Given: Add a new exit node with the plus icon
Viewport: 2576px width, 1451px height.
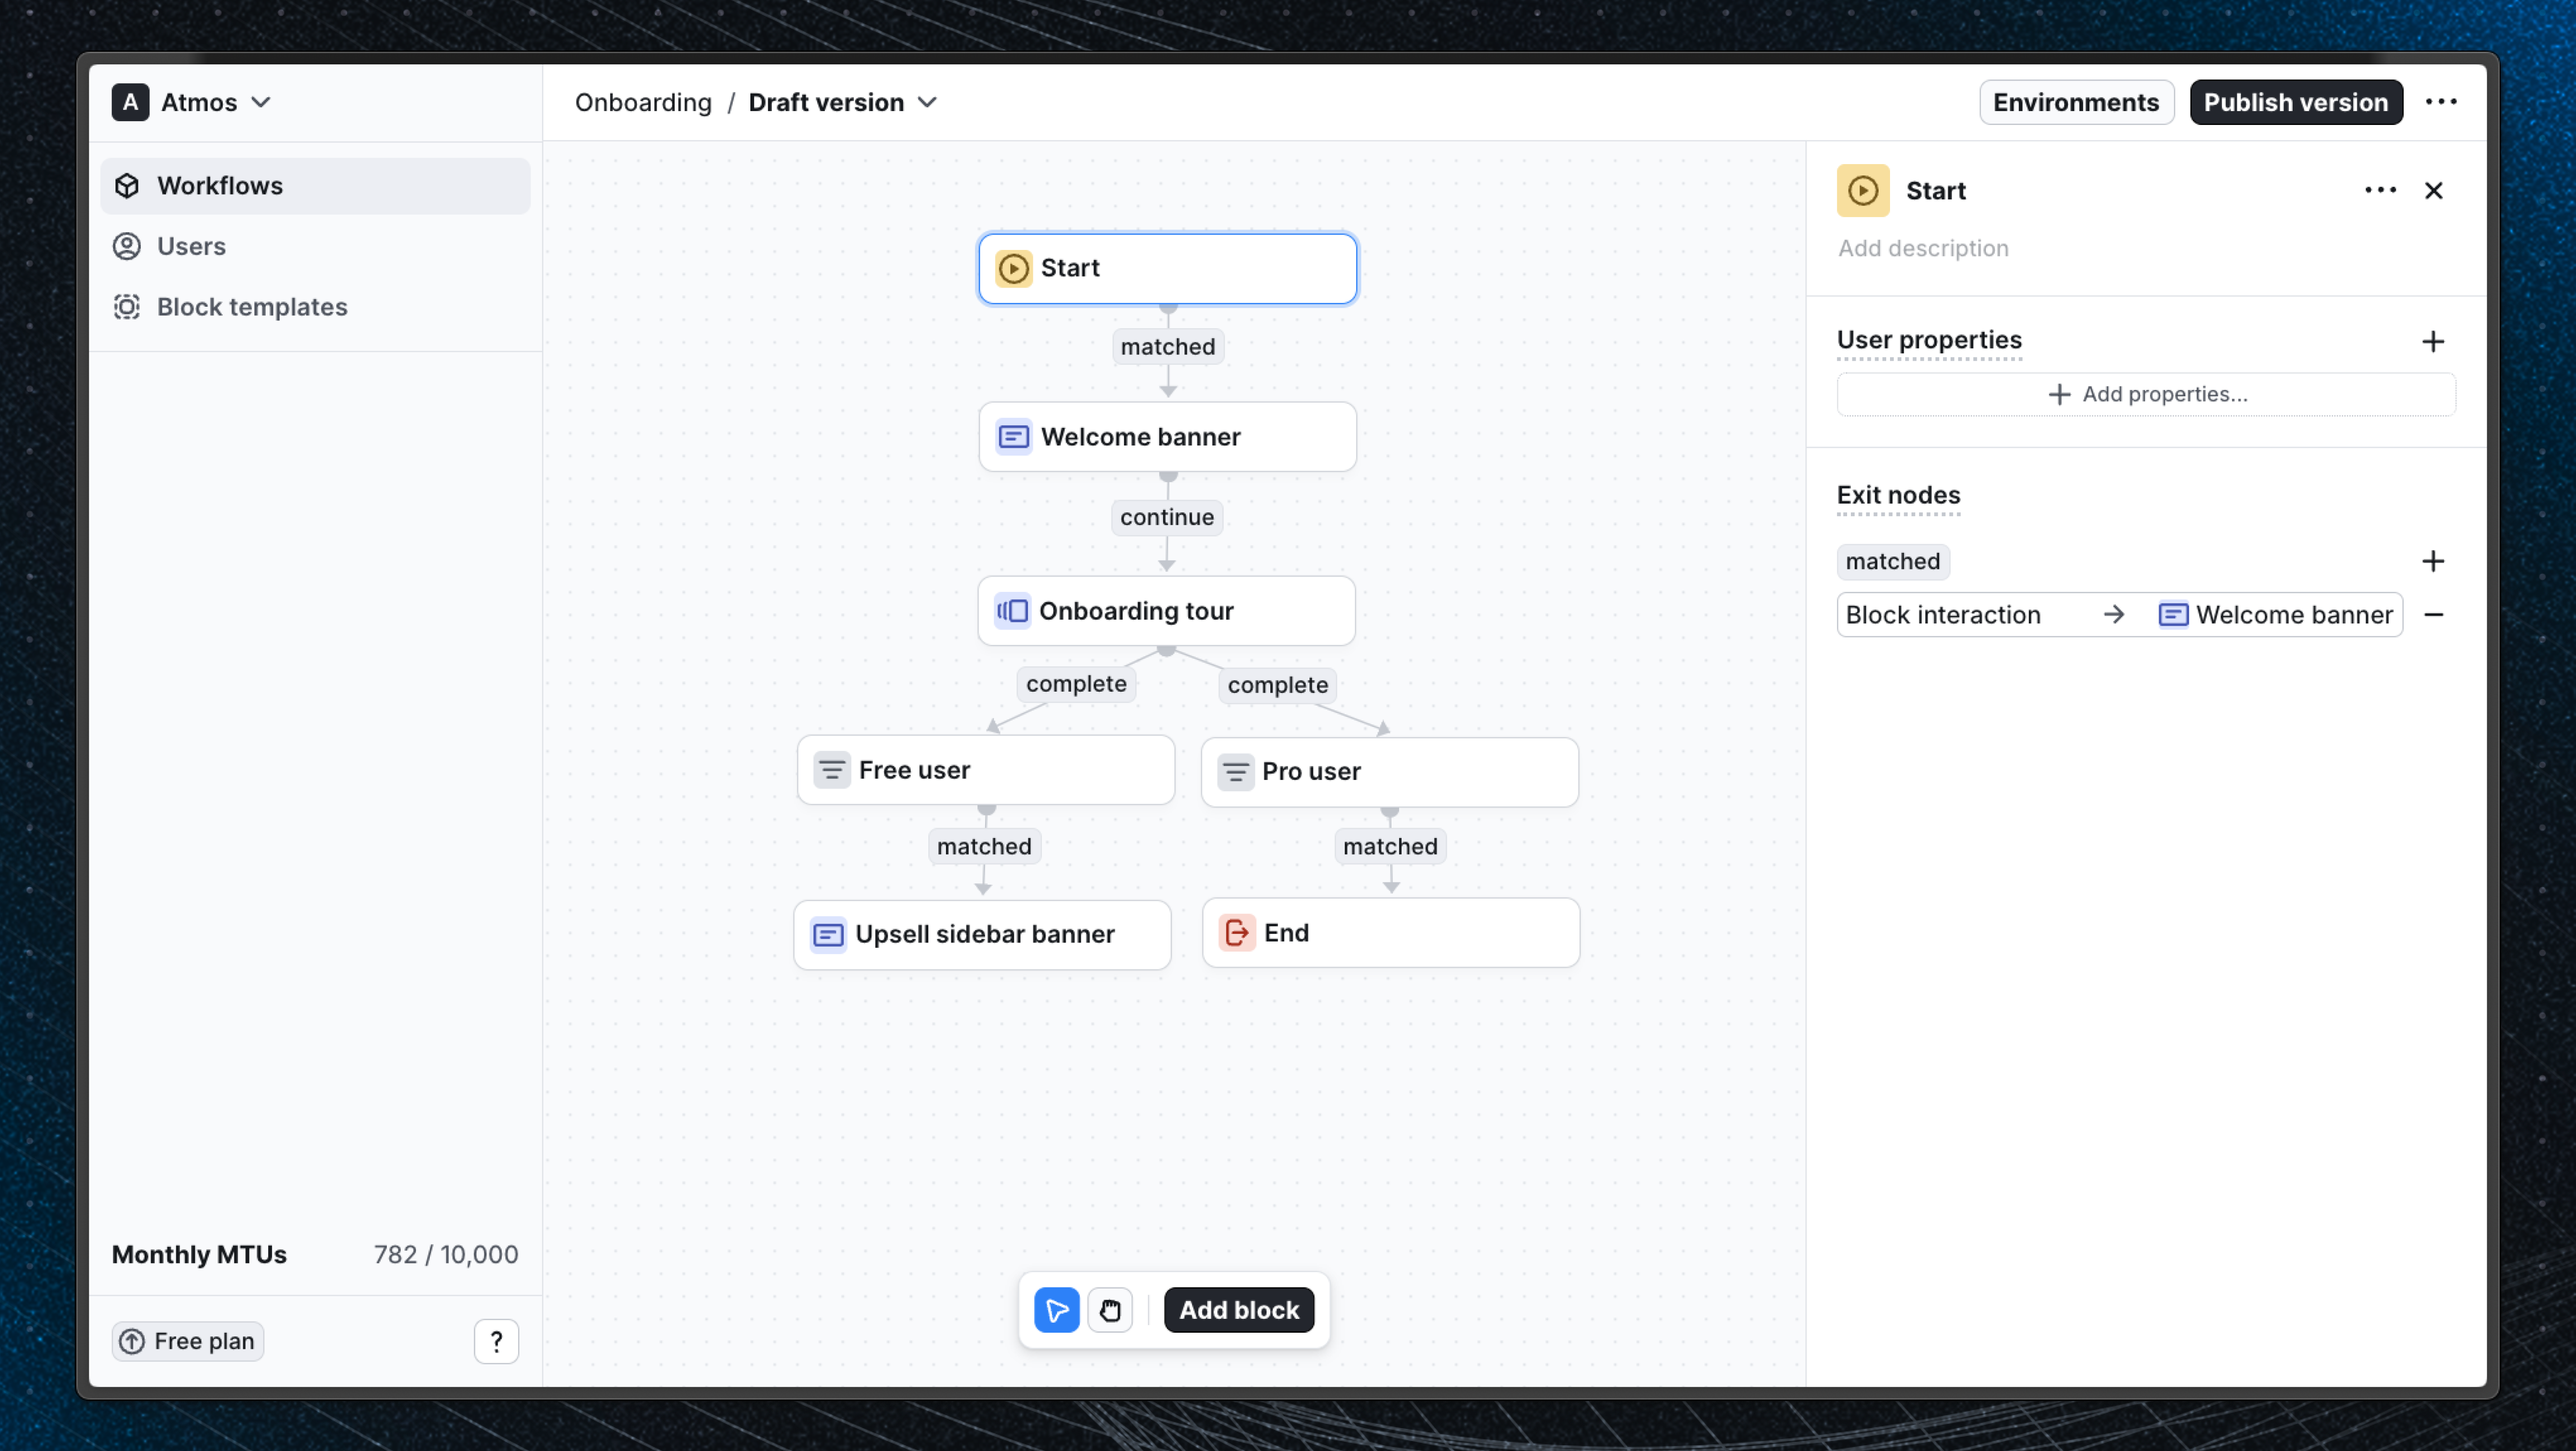Looking at the screenshot, I should (x=2434, y=561).
